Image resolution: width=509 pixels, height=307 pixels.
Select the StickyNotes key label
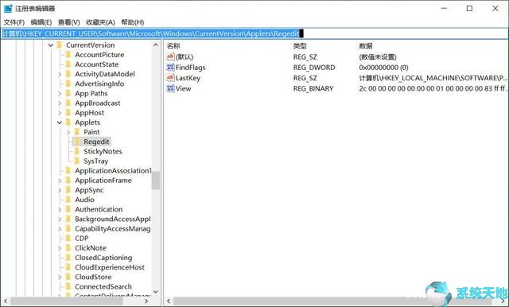click(x=103, y=151)
